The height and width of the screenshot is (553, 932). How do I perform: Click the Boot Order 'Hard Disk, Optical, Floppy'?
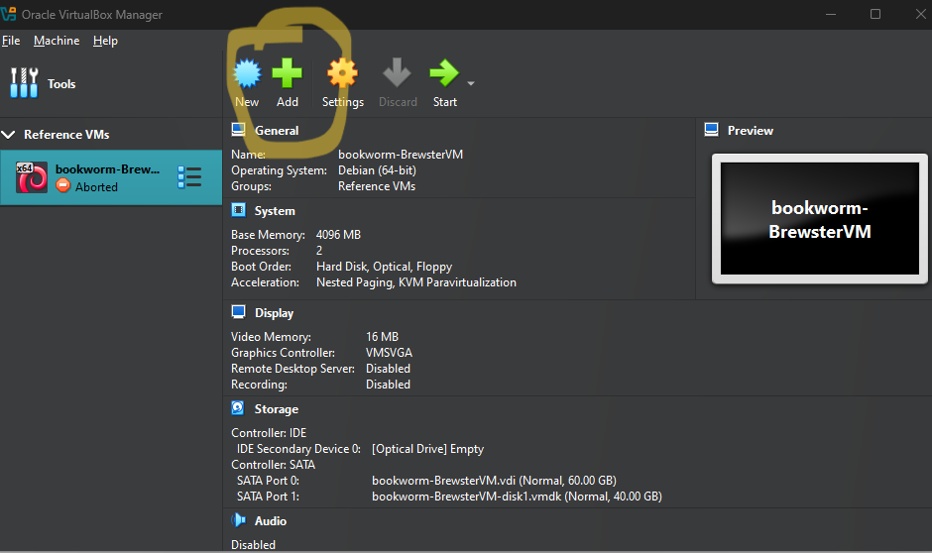pos(384,267)
